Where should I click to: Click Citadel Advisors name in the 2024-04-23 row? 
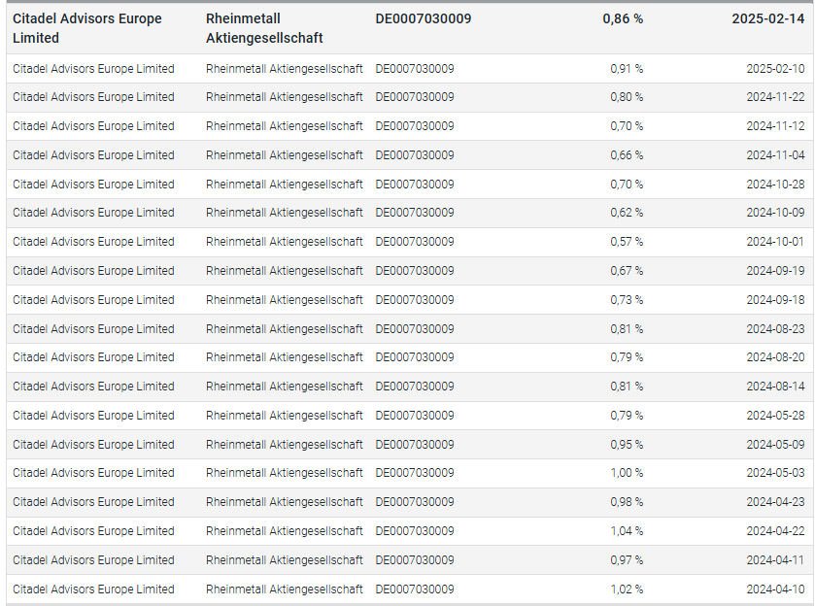[x=93, y=502]
